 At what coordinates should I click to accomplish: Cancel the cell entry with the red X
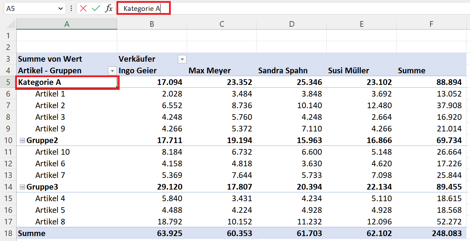point(83,8)
